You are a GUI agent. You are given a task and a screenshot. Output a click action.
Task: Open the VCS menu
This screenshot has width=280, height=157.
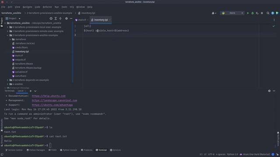pyautogui.click(x=72, y=7)
